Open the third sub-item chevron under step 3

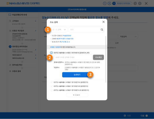tap(36, 58)
